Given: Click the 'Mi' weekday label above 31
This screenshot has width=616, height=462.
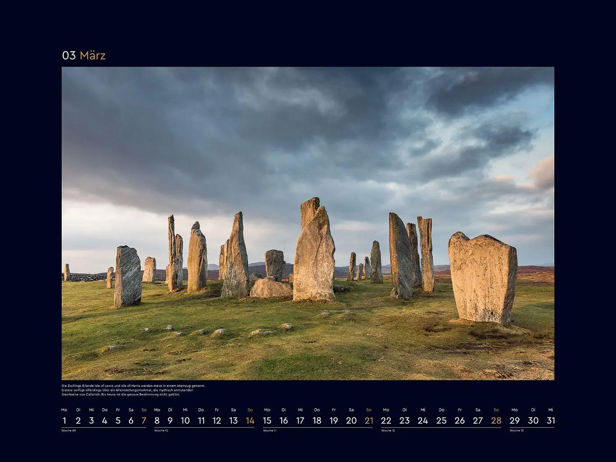Looking at the screenshot, I should coord(551,410).
